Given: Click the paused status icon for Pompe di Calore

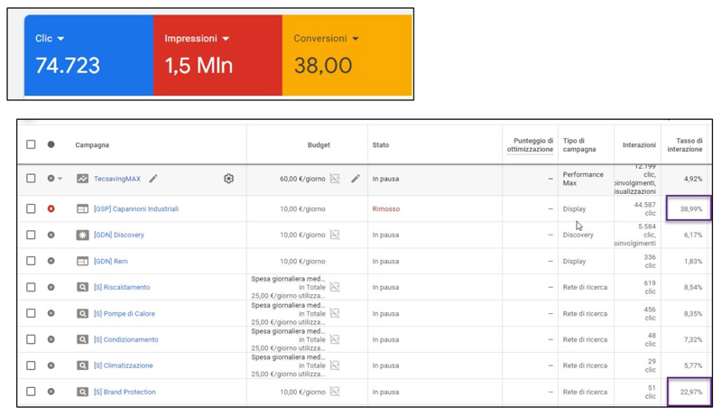Looking at the screenshot, I should pyautogui.click(x=51, y=313).
